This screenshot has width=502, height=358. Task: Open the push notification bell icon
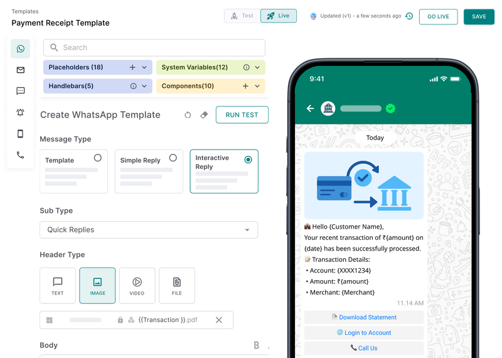[x=21, y=112]
